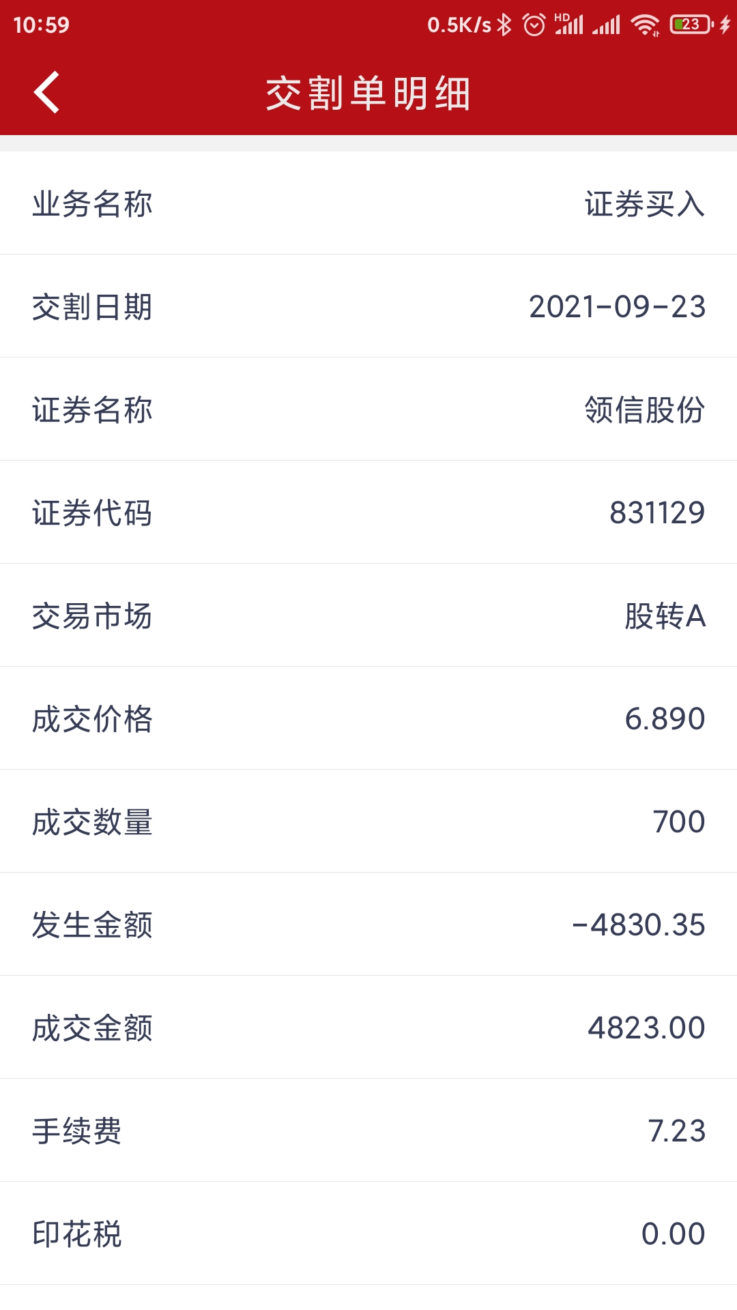Screen dimensions: 737x1310
Task: Tap the back arrow in header
Action: pyautogui.click(x=46, y=92)
